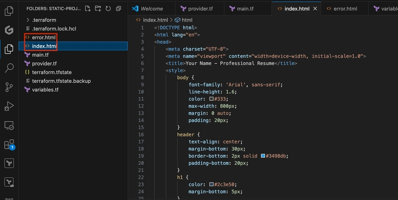Open the Remote Explorer monitor icon
Viewport: 398px width, 200px height.
tap(9, 125)
